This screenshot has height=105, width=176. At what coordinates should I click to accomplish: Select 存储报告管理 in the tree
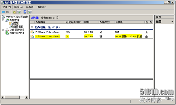[x=17, y=33]
